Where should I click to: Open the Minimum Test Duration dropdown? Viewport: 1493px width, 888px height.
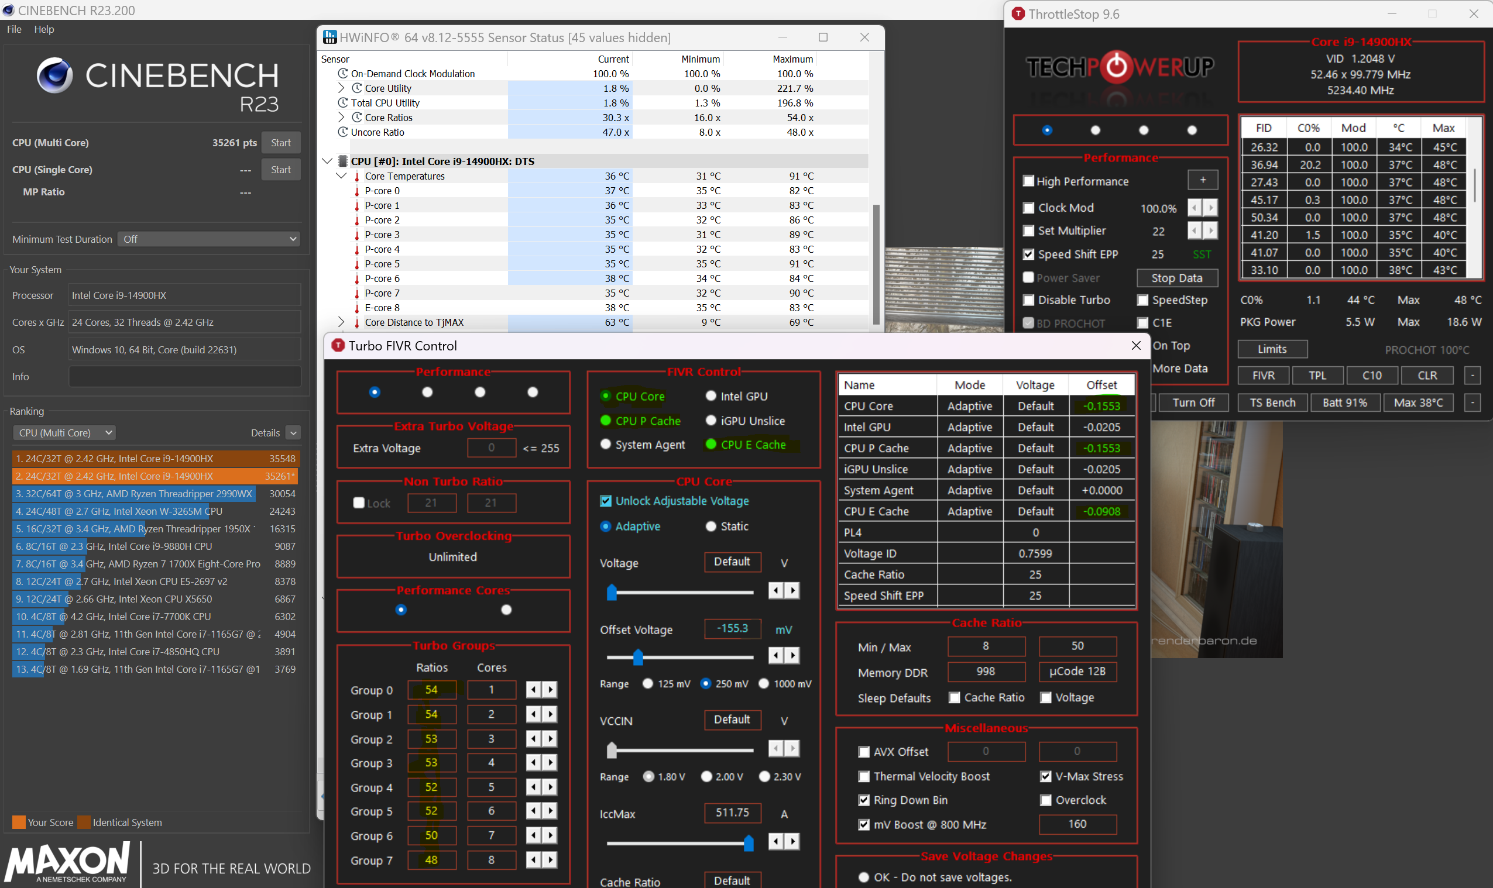click(x=209, y=239)
